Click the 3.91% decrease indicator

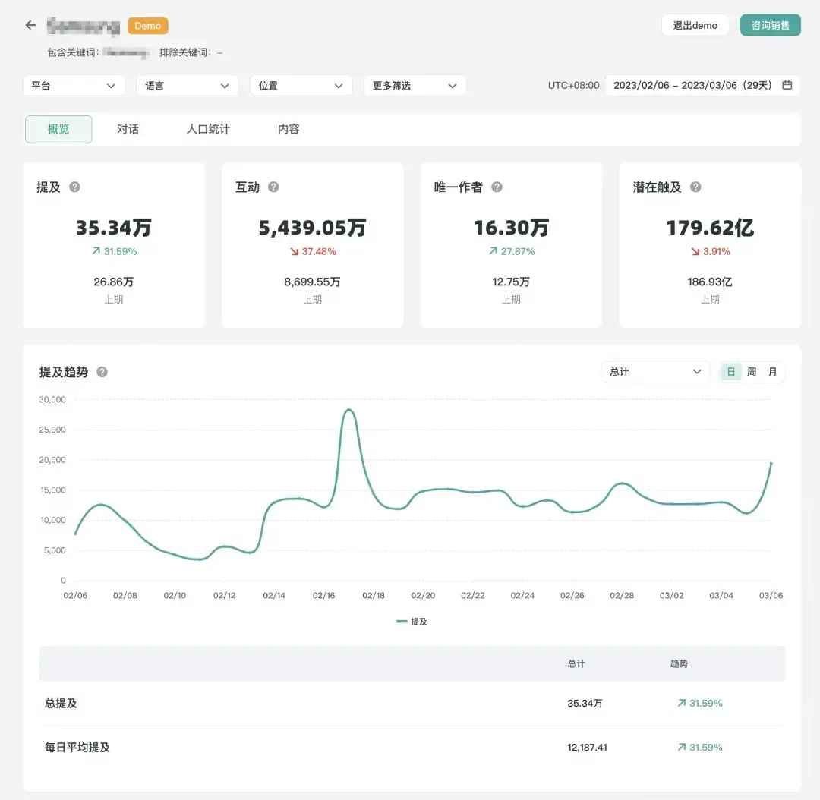tap(711, 251)
